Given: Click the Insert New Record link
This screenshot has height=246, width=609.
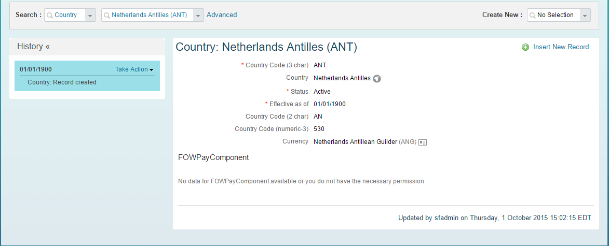Looking at the screenshot, I should click(561, 47).
